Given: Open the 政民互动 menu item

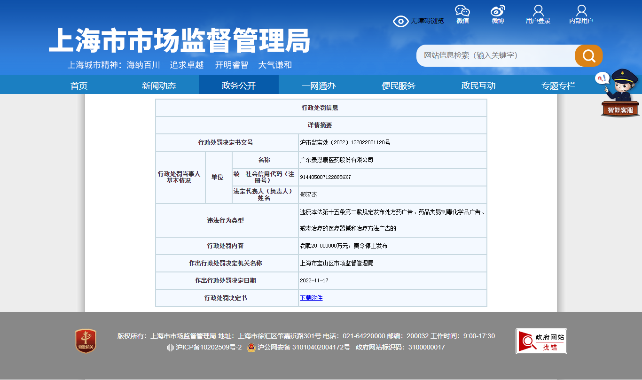Looking at the screenshot, I should point(478,85).
